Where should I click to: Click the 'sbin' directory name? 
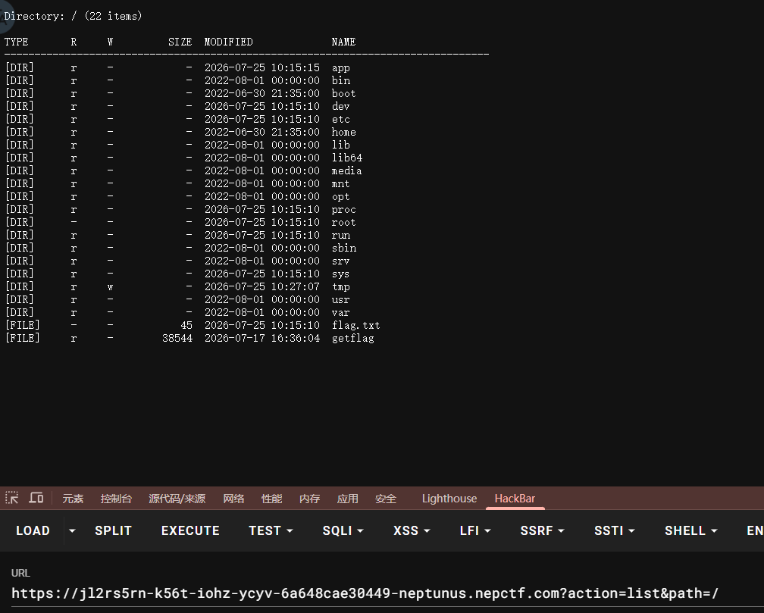(x=343, y=248)
